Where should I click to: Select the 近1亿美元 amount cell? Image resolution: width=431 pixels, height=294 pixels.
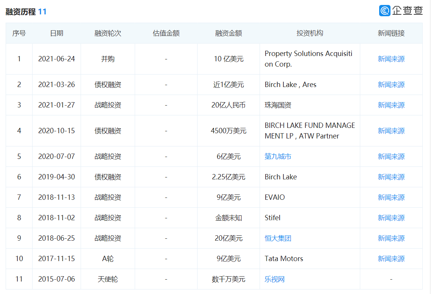(229, 85)
